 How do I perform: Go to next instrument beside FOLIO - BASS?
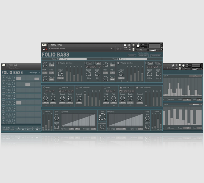click(121, 45)
